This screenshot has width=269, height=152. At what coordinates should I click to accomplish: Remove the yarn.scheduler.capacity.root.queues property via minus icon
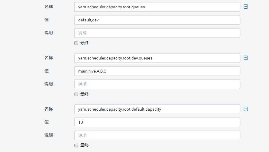246,7
